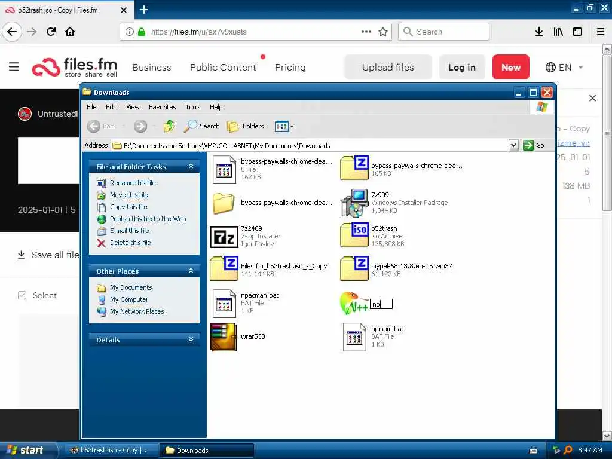Image resolution: width=612 pixels, height=459 pixels.
Task: Collapse the Other Places panel
Action: point(191,271)
